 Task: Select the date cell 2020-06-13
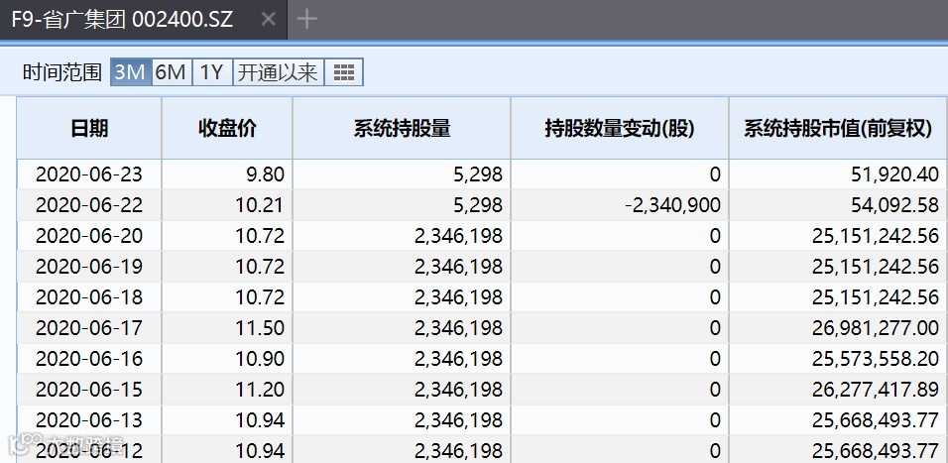[x=89, y=420]
